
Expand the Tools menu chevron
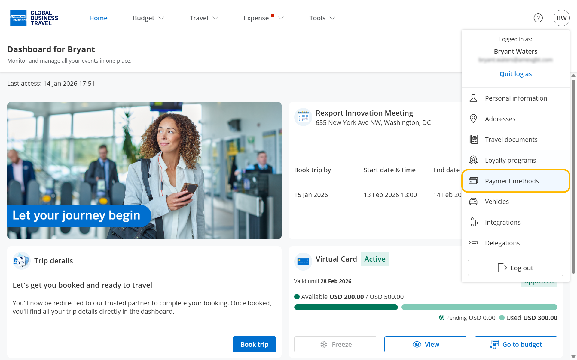pyautogui.click(x=332, y=18)
